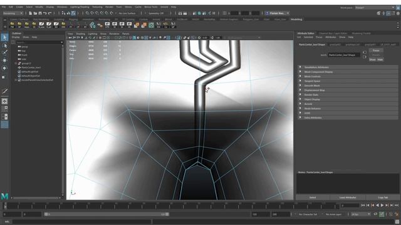Select group11 in the Outliner
This screenshot has height=225, width=401.
[26, 63]
